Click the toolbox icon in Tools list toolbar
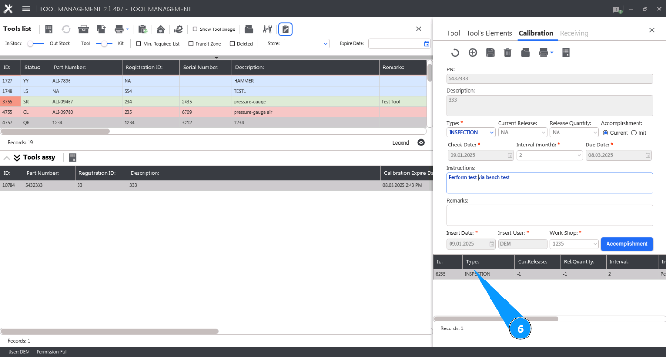The width and height of the screenshot is (666, 357). point(84,29)
